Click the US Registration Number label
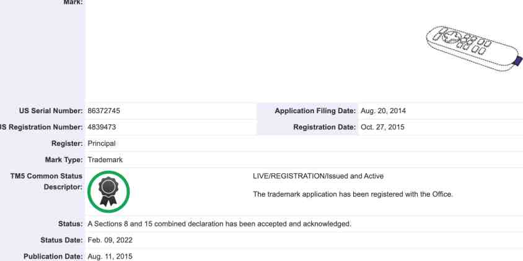Screen dimensions: 523x261 41,127
